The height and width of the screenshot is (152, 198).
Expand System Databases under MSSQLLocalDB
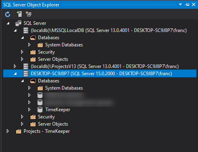tap(30, 45)
